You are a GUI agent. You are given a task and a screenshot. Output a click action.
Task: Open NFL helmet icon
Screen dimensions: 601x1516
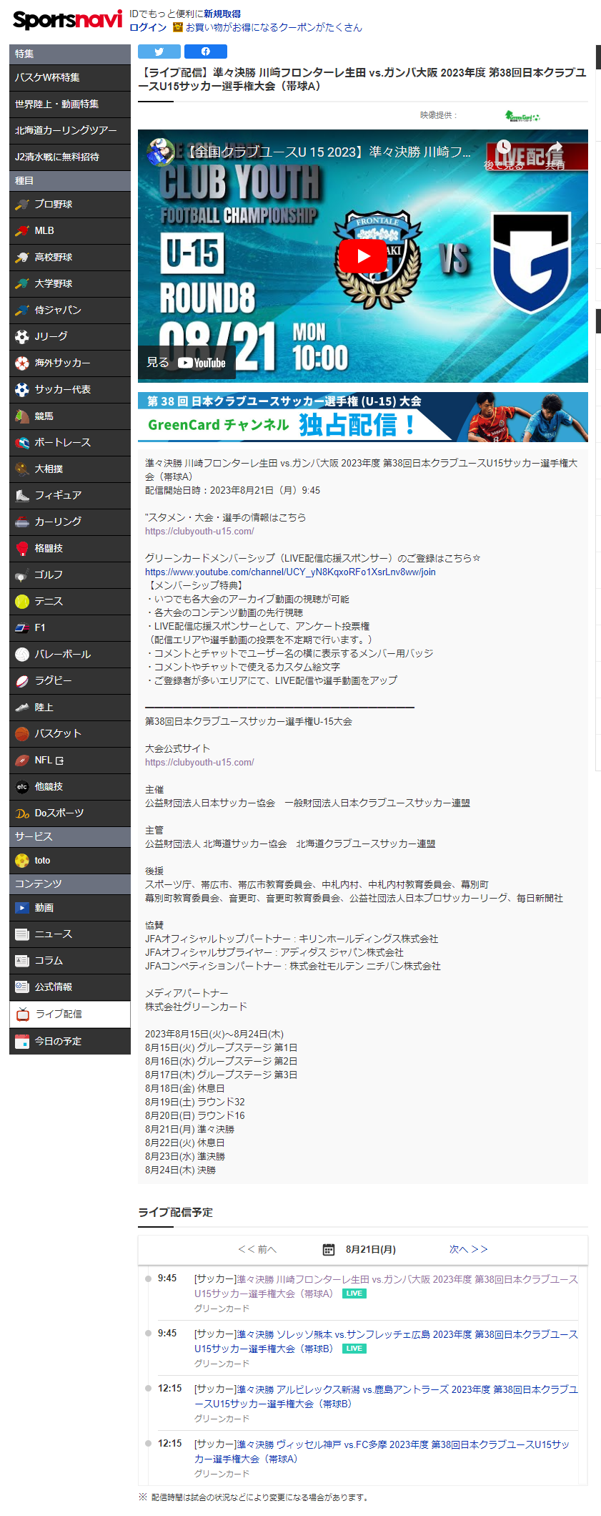[22, 761]
